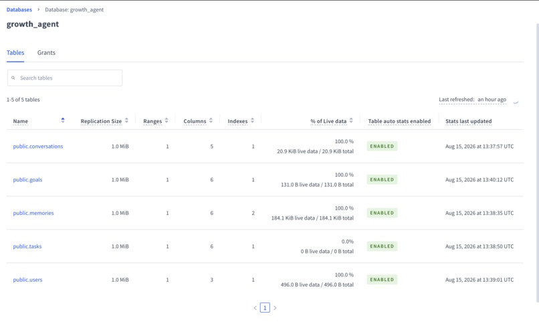Open public.goals table
The image size is (539, 324).
tap(27, 179)
